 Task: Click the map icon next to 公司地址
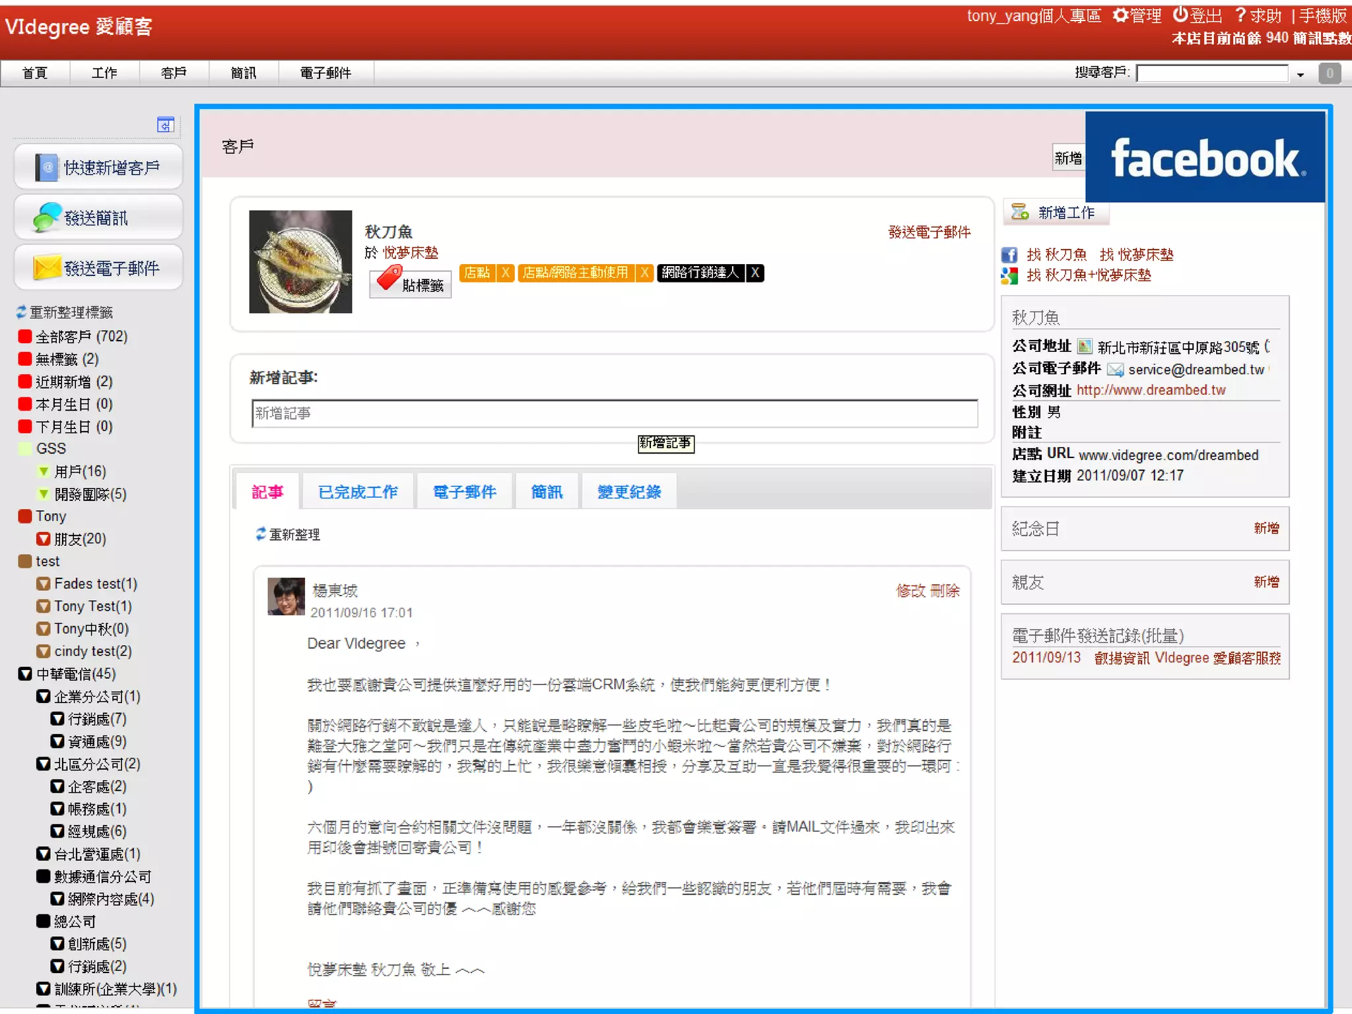pos(1084,347)
